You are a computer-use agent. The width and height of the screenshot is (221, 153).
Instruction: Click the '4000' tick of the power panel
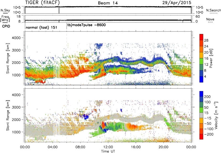[16, 38]
